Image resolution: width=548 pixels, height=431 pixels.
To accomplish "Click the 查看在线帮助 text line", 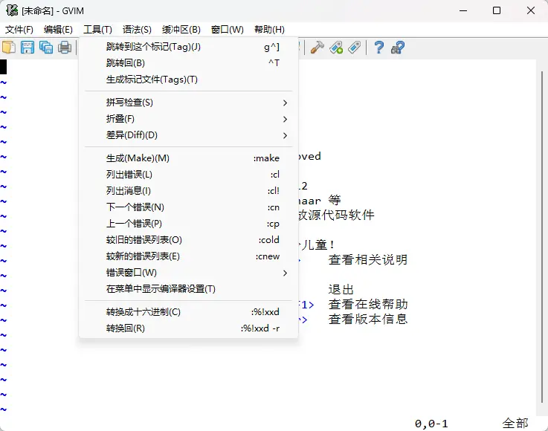I will click(x=367, y=304).
